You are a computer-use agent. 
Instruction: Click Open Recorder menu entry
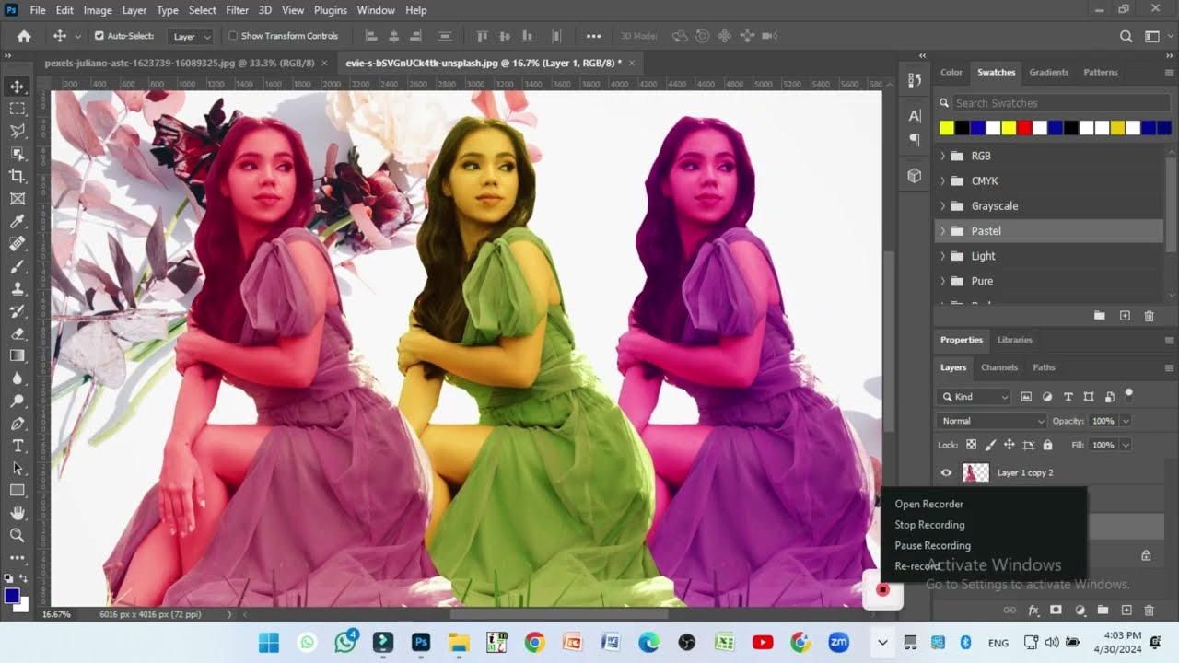coord(928,504)
